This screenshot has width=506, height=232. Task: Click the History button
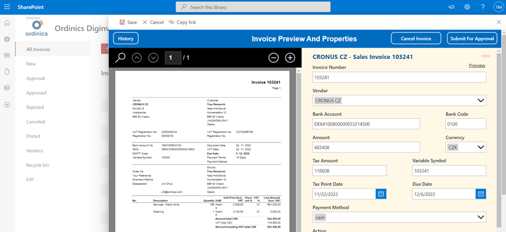(x=126, y=38)
